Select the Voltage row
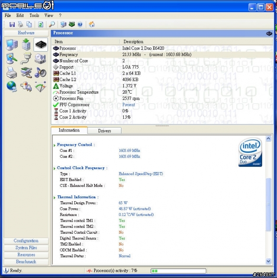The image size is (277, 278). coord(162,86)
